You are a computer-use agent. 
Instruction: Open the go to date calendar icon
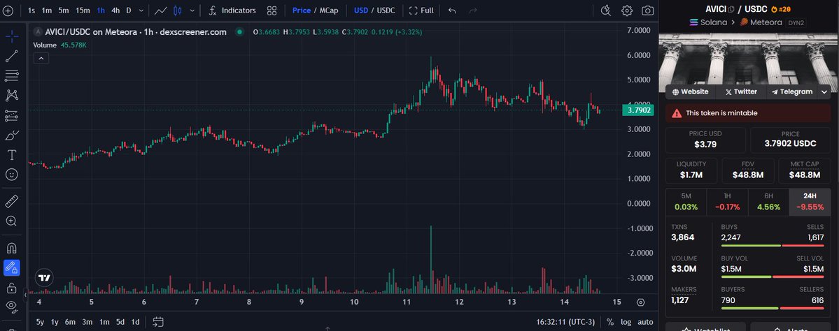[158, 321]
